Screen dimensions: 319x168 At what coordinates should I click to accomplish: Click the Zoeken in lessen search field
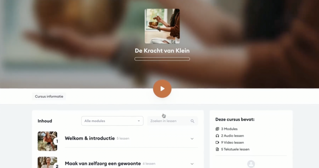tap(172, 121)
